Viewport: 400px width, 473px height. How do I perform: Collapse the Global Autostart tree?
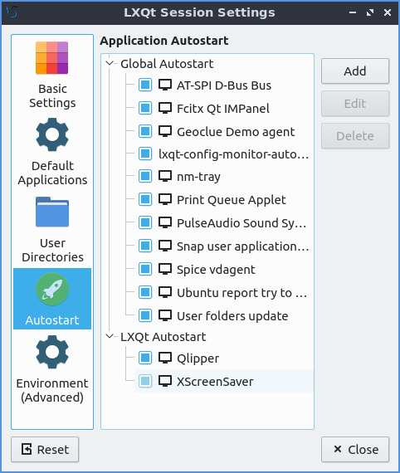click(x=110, y=63)
